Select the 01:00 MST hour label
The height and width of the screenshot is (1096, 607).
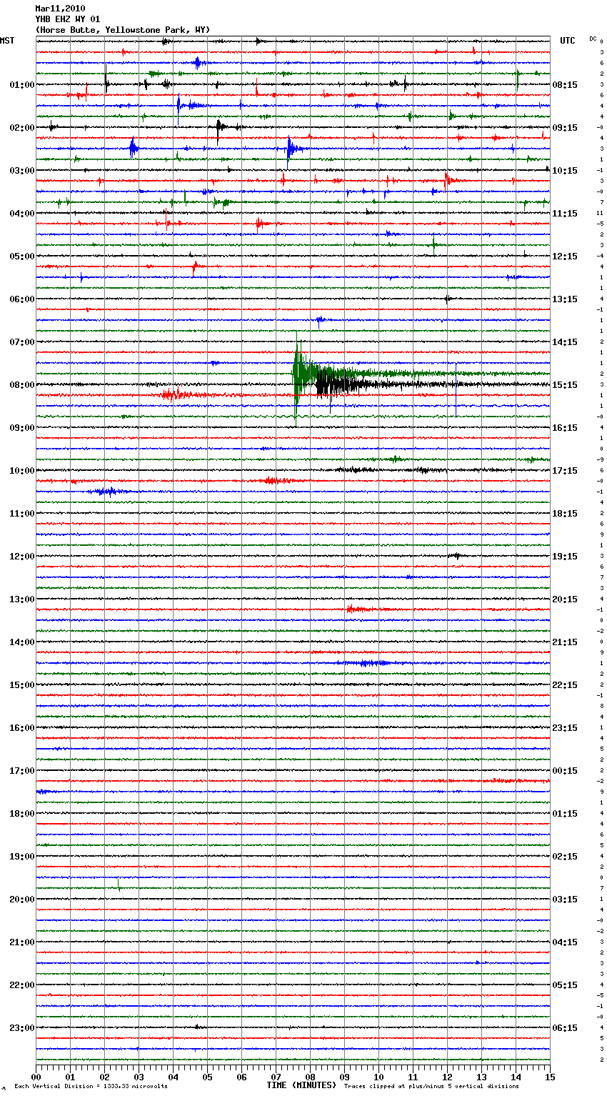22,85
